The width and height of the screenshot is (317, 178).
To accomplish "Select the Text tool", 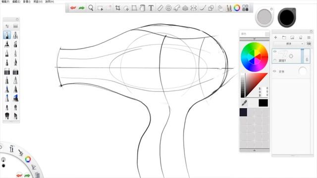I will click(151, 8).
